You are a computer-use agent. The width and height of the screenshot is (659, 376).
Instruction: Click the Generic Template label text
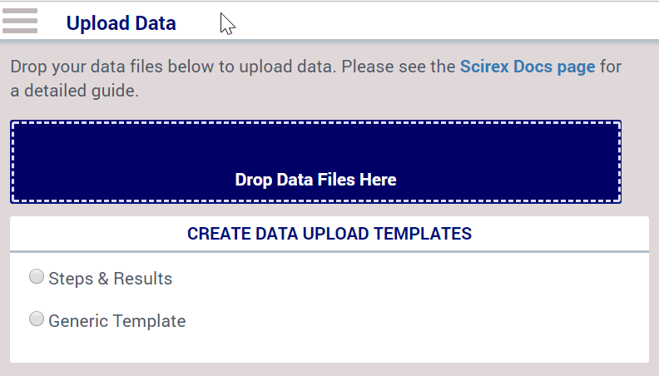(117, 321)
